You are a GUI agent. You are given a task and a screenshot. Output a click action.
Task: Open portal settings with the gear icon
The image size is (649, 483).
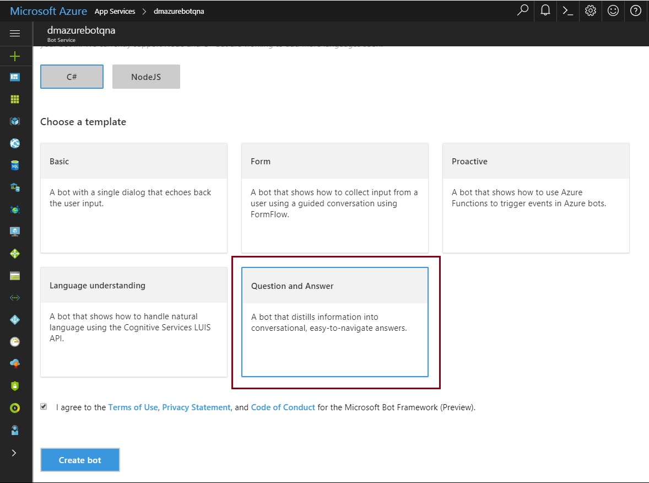point(590,10)
